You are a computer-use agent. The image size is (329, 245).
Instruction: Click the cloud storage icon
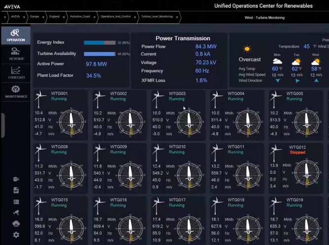pos(16,224)
